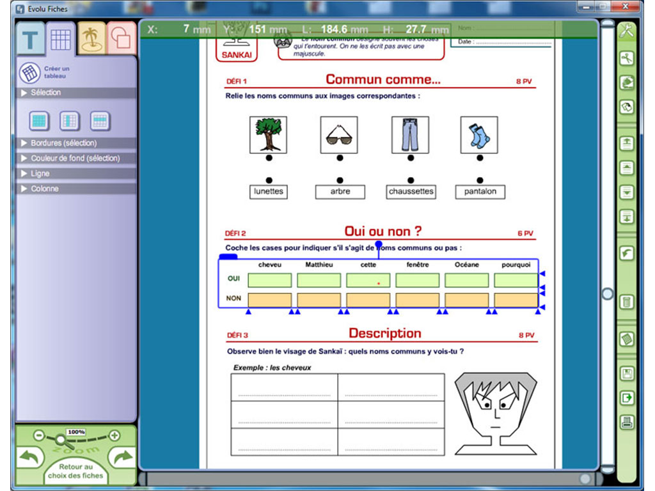Viewport: 655px width, 491px height.
Task: Expand the Bordures (sélection) section
Action: (x=75, y=143)
